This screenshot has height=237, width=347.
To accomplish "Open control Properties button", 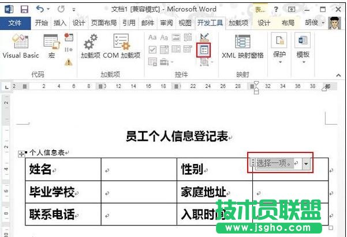I will pos(204,50).
